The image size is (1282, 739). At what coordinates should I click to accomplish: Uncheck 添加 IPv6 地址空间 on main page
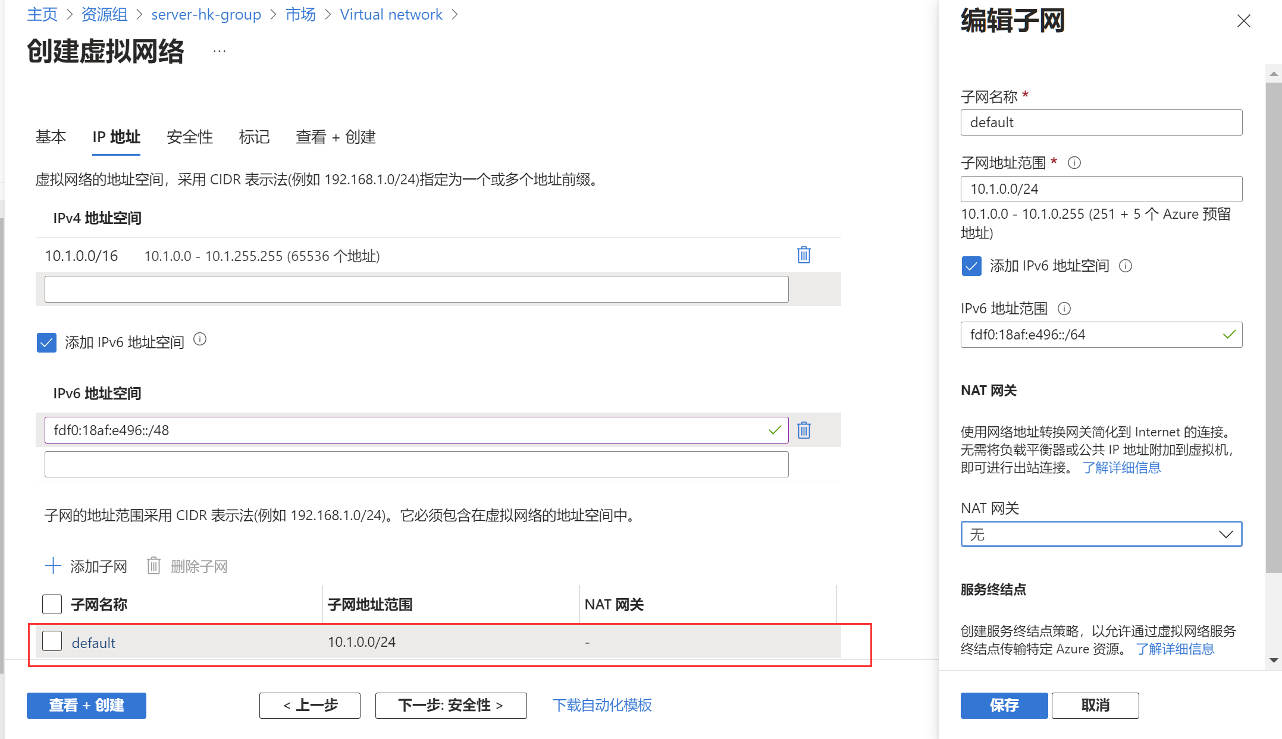pos(46,342)
